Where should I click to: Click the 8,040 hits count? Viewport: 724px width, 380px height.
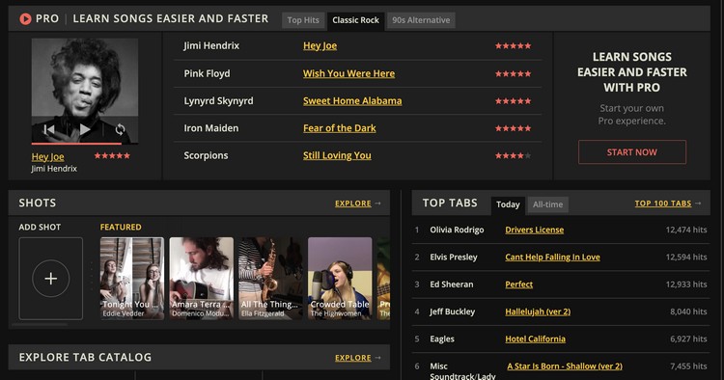click(688, 312)
